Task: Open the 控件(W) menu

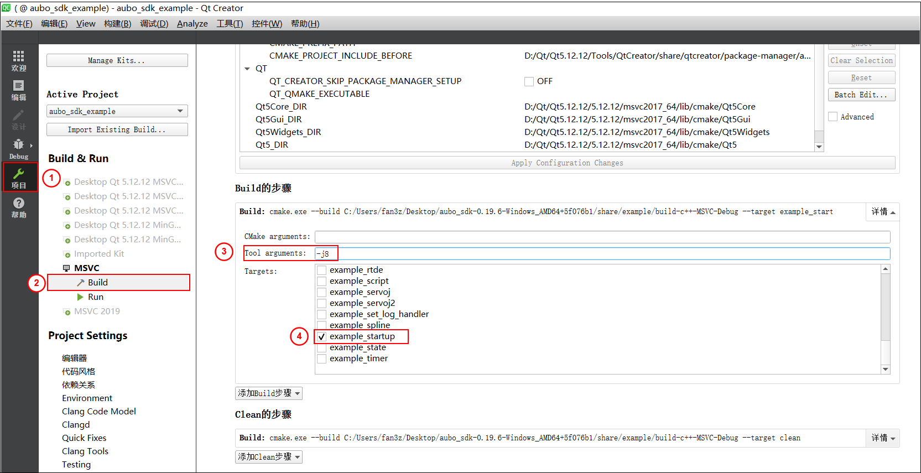Action: tap(267, 24)
